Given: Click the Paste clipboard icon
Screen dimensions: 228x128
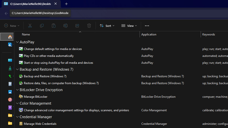Looking at the screenshot, I should (54, 26).
